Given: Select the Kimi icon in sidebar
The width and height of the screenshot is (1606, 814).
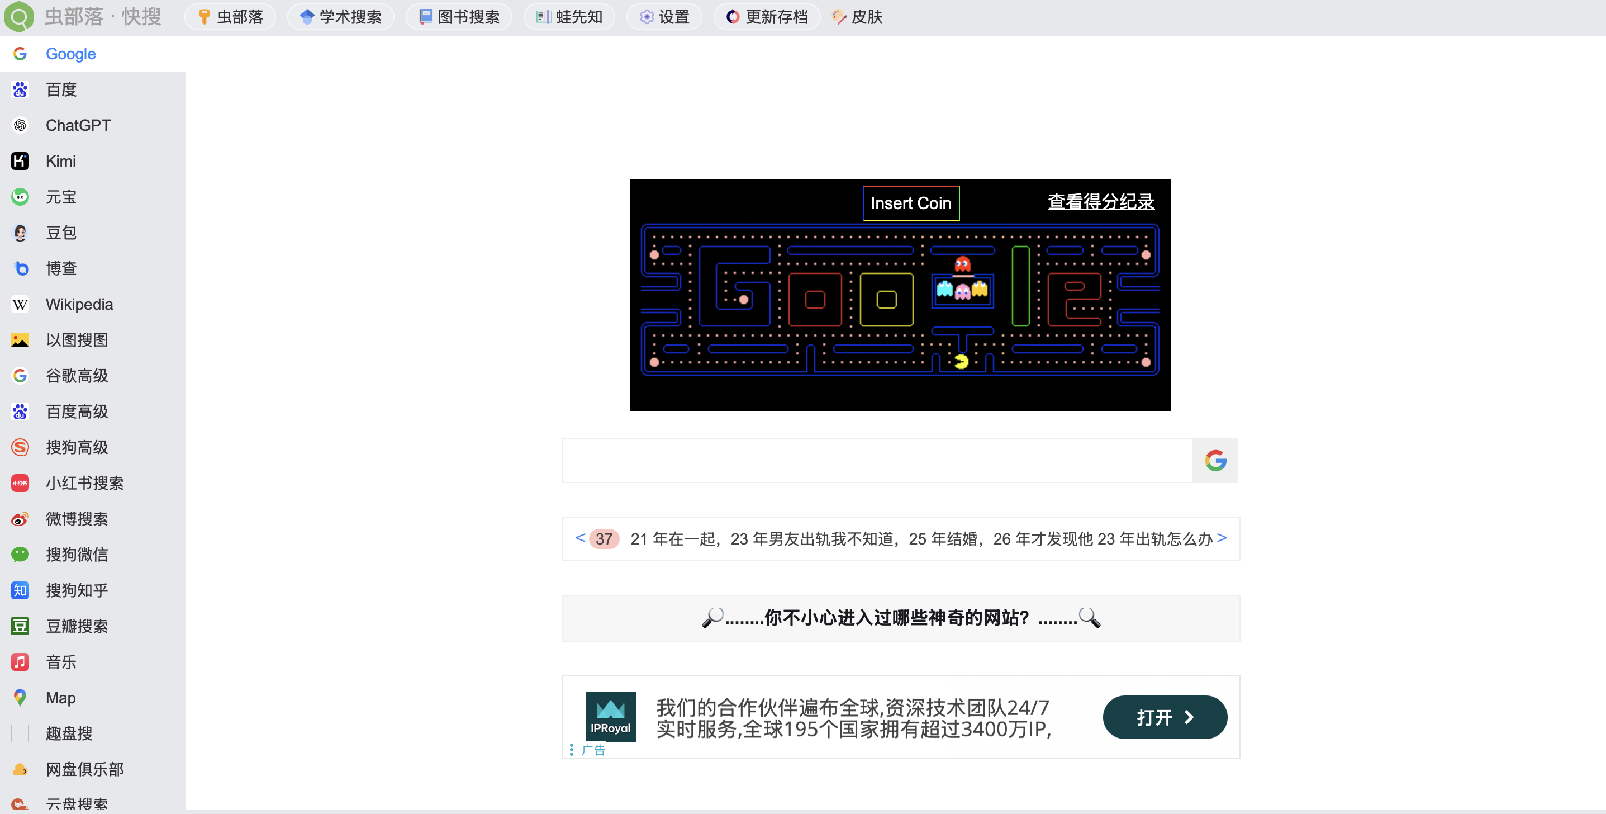Looking at the screenshot, I should 20,161.
